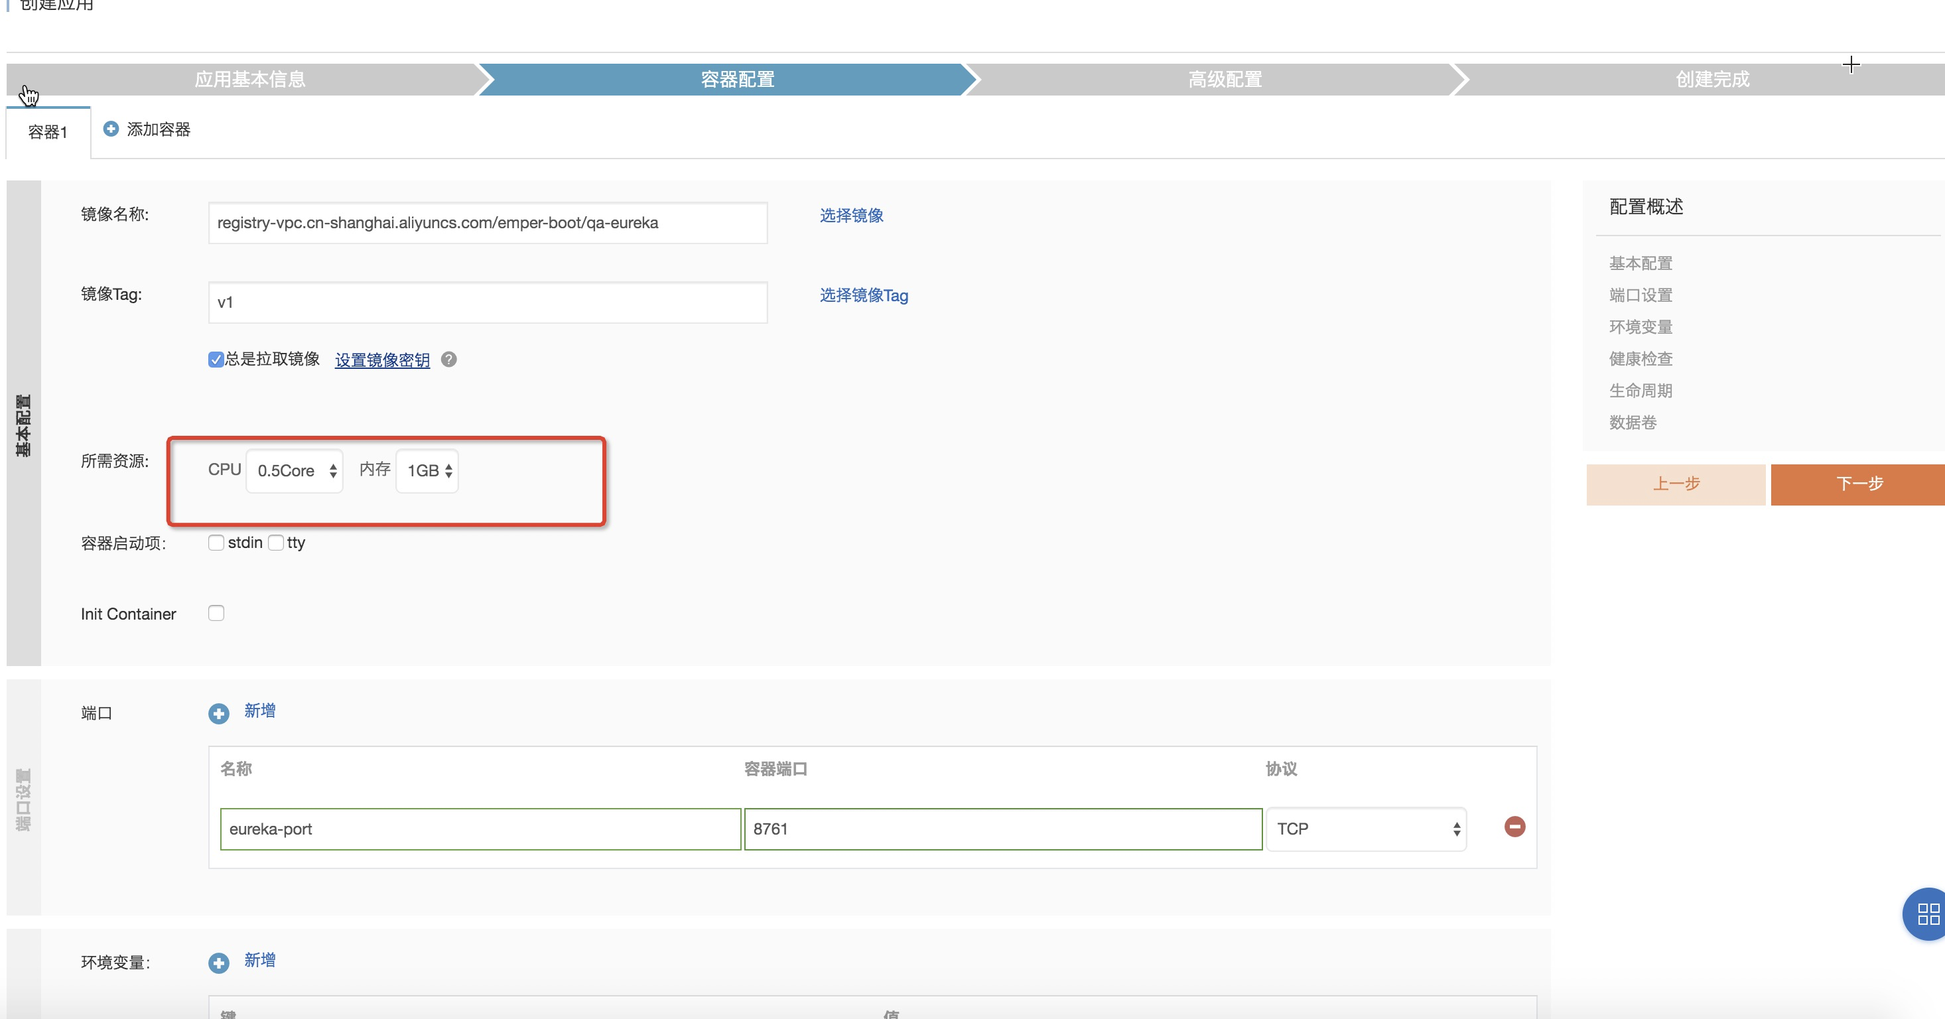Click the help question mark next to 设置镜像密钥
Image resolution: width=1945 pixels, height=1019 pixels.
pyautogui.click(x=449, y=360)
